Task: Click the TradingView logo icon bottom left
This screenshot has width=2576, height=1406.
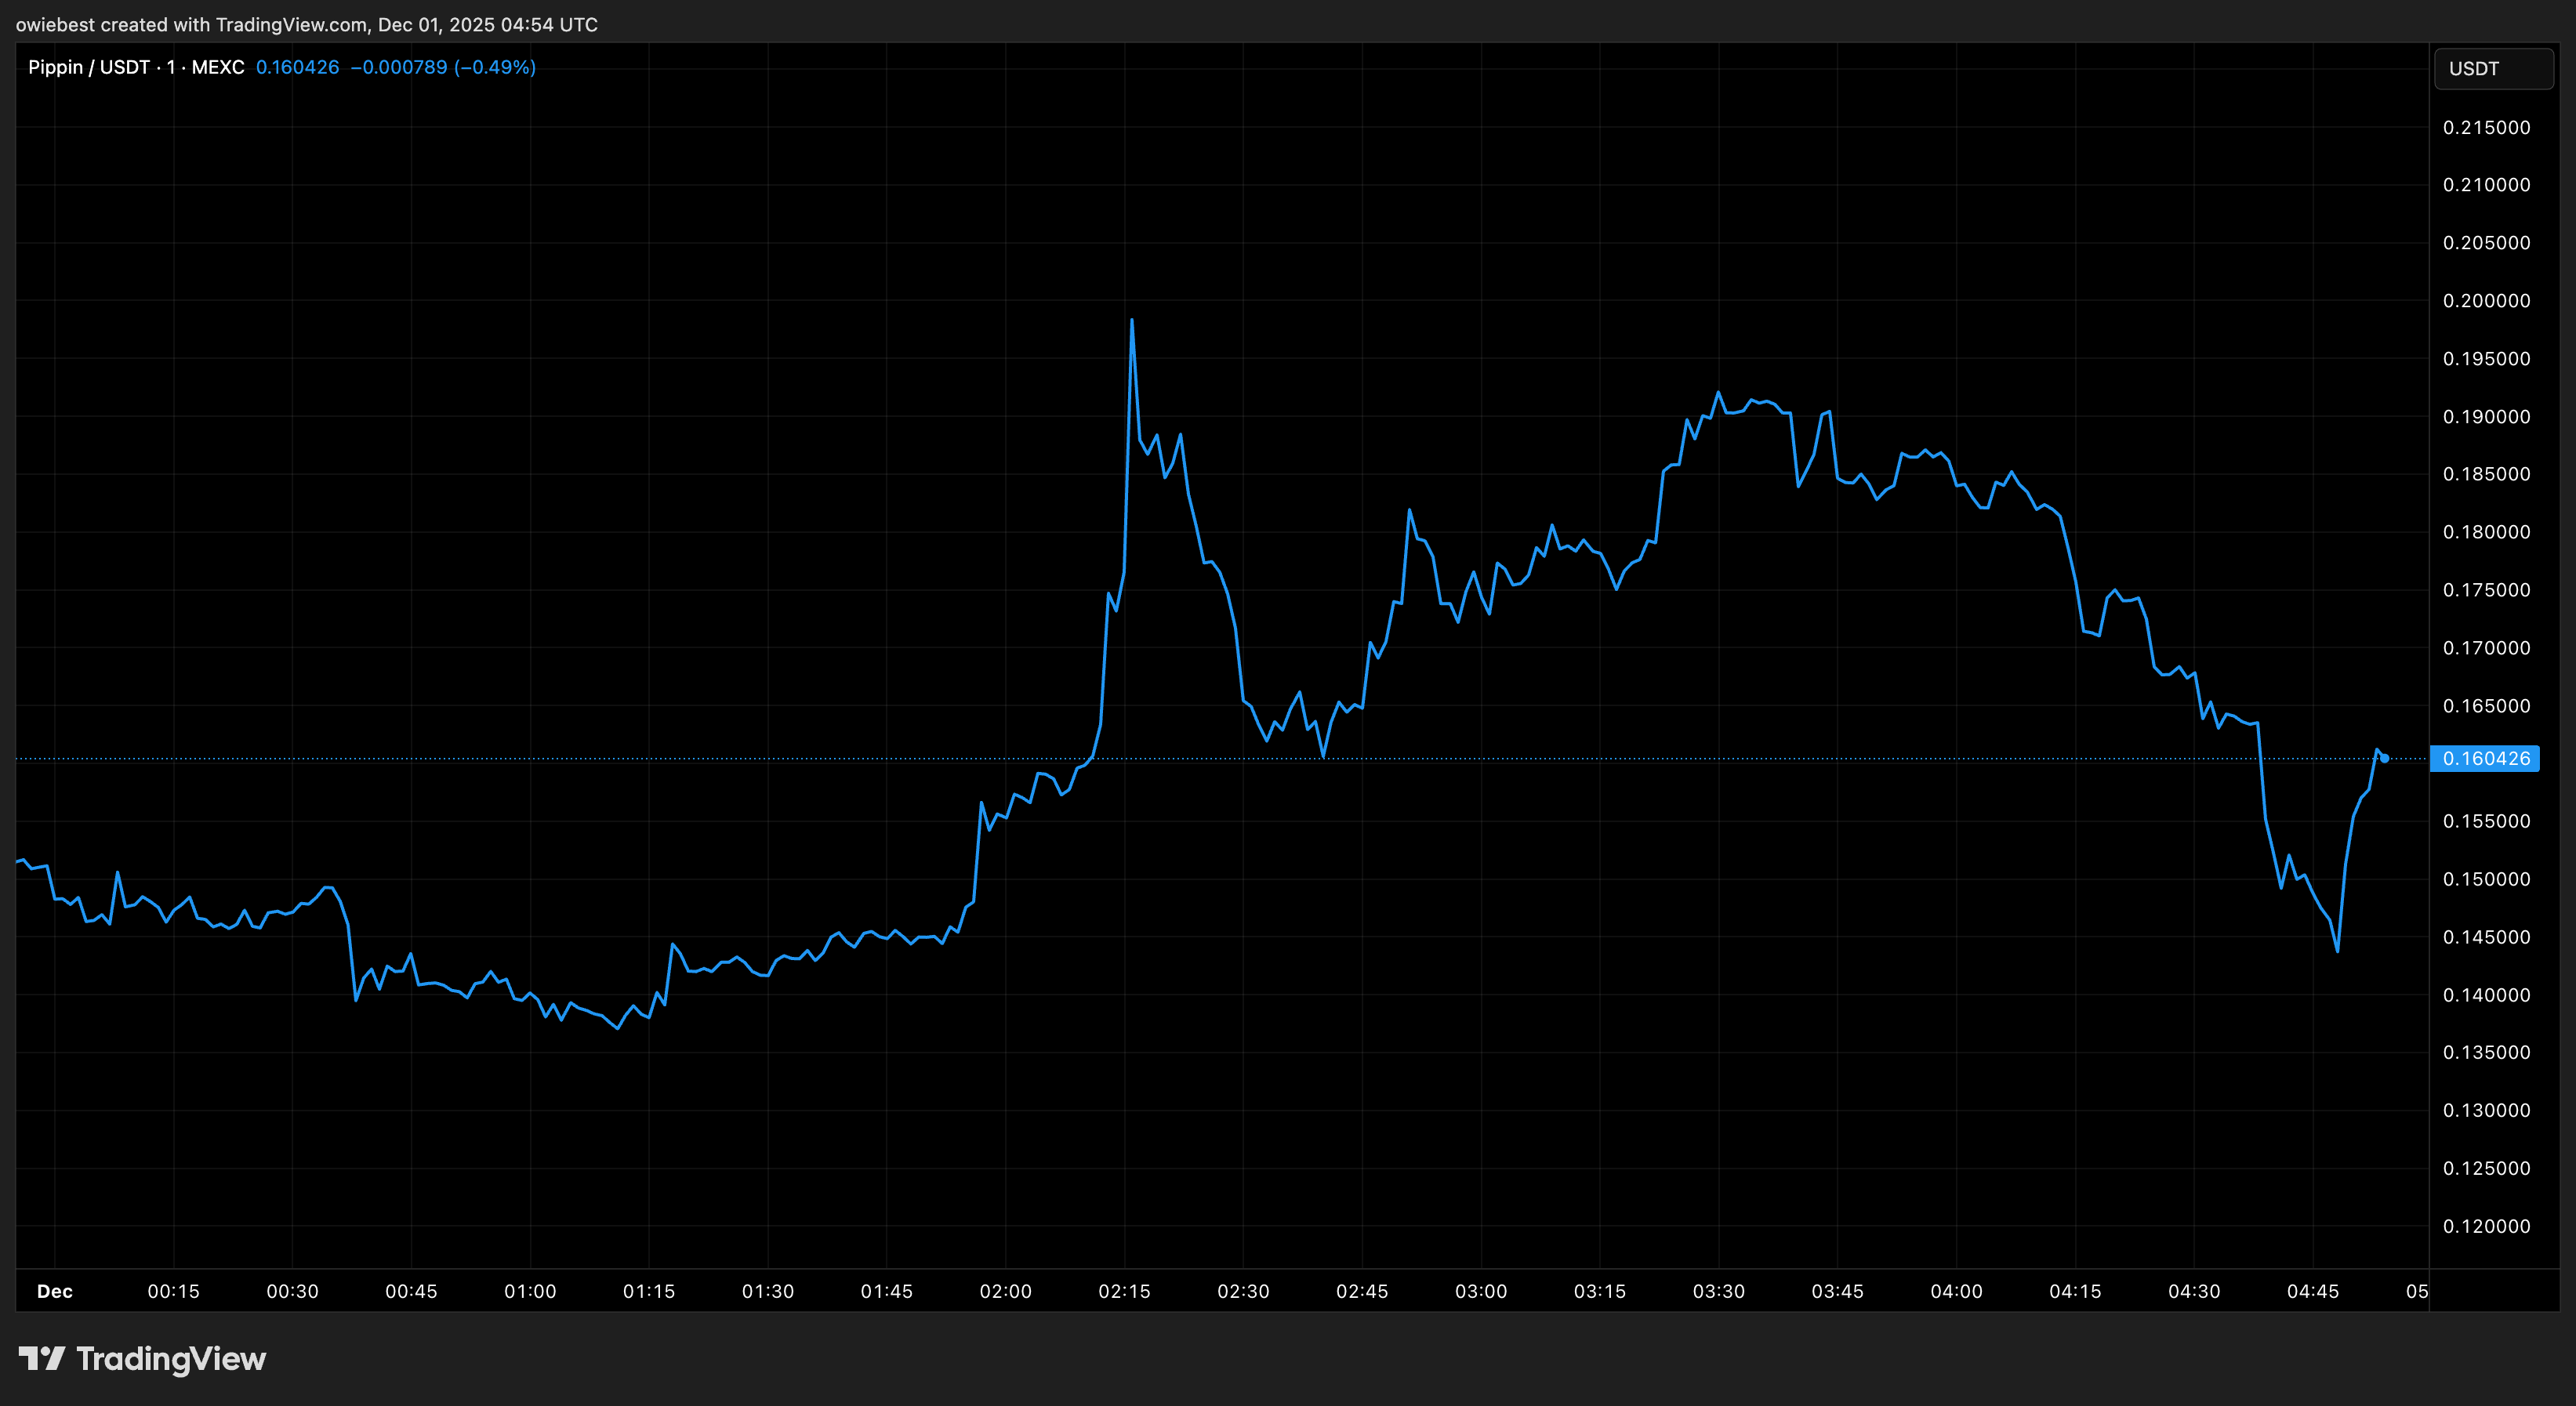Action: pyautogui.click(x=44, y=1358)
